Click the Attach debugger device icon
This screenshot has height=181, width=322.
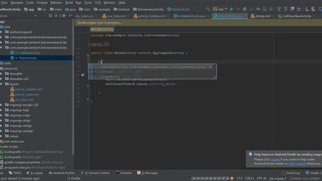pyautogui.click(x=265, y=9)
